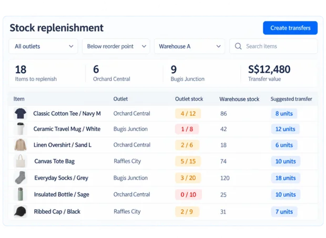The image size is (326, 238).
Task: Click the 18 Items to replenish stat
Action: (x=36, y=73)
